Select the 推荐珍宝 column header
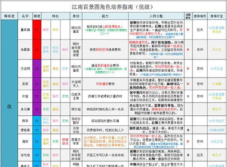 click(x=217, y=16)
